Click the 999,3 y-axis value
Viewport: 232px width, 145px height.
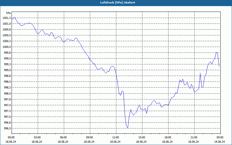[x=7, y=64]
